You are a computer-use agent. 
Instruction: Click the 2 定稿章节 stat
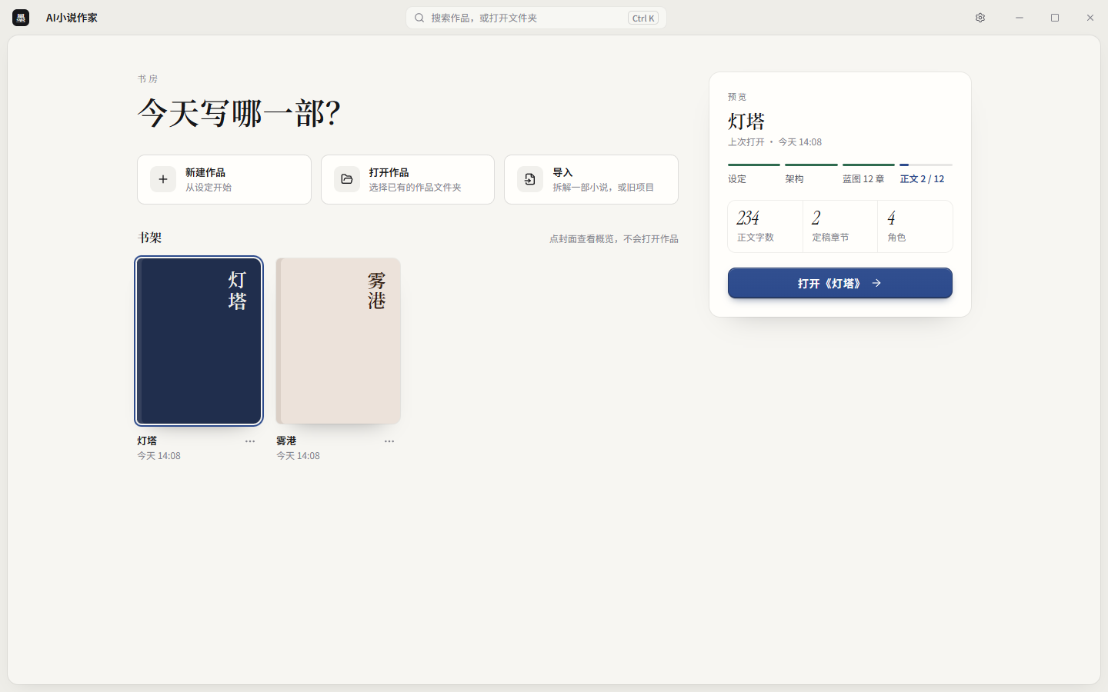(840, 226)
